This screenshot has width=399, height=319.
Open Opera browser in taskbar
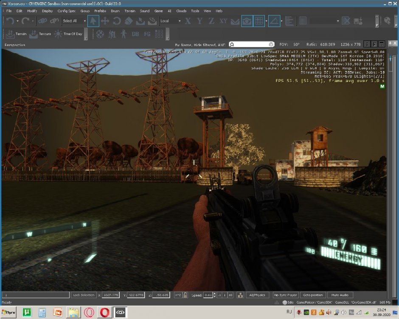click(104, 312)
